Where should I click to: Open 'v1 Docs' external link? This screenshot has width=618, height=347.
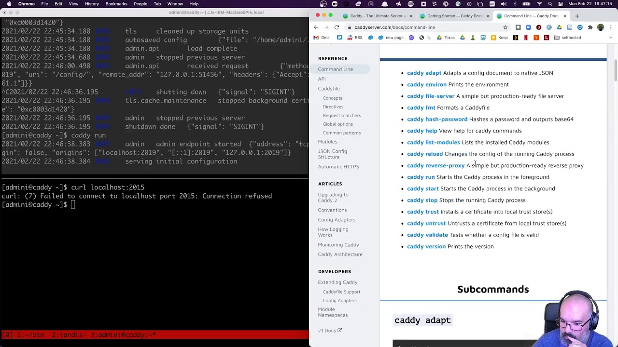pyautogui.click(x=330, y=331)
